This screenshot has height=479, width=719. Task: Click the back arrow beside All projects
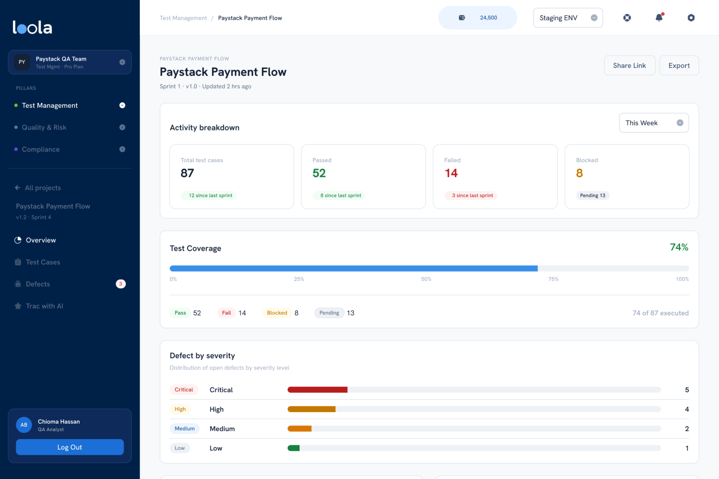pos(18,188)
